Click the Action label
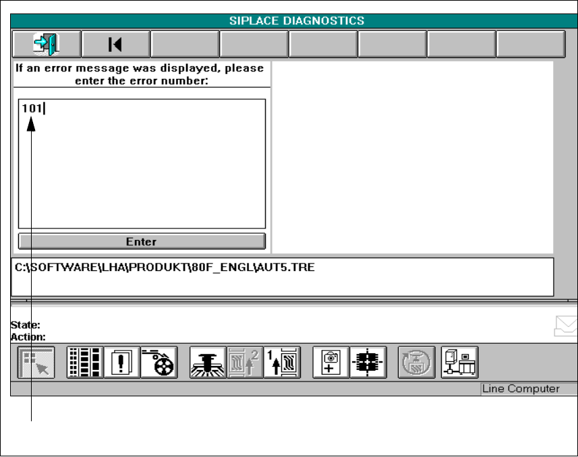This screenshot has width=578, height=457. click(28, 337)
